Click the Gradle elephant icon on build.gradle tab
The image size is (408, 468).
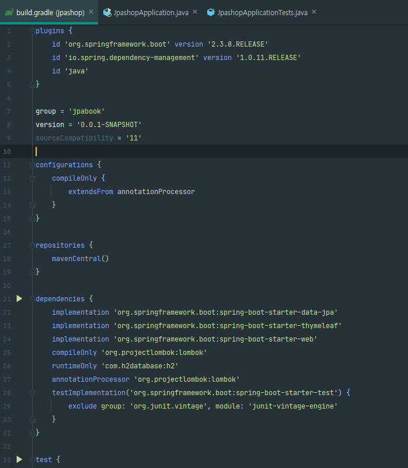9,13
